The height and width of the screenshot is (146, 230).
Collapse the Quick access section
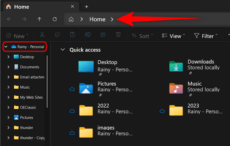coord(63,50)
